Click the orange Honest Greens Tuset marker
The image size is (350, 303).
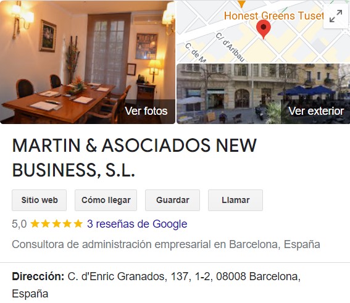pyautogui.click(x=241, y=3)
